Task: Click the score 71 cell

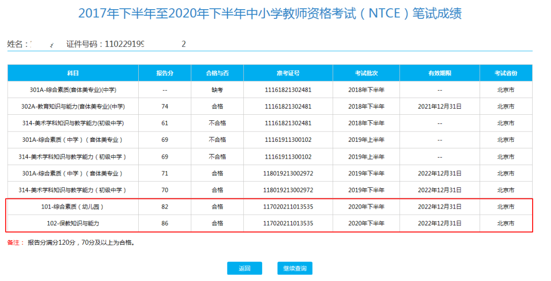Action: (x=165, y=173)
